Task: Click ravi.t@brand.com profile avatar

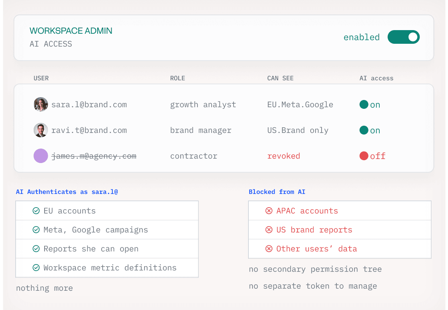Action: tap(41, 130)
